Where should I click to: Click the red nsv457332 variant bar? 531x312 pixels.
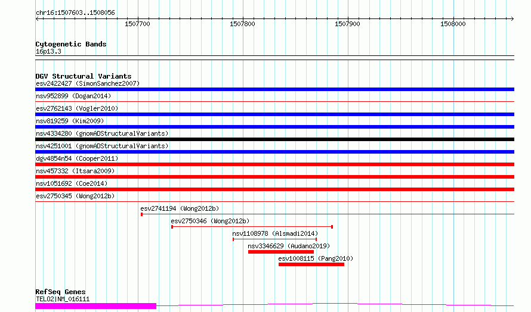point(274,177)
